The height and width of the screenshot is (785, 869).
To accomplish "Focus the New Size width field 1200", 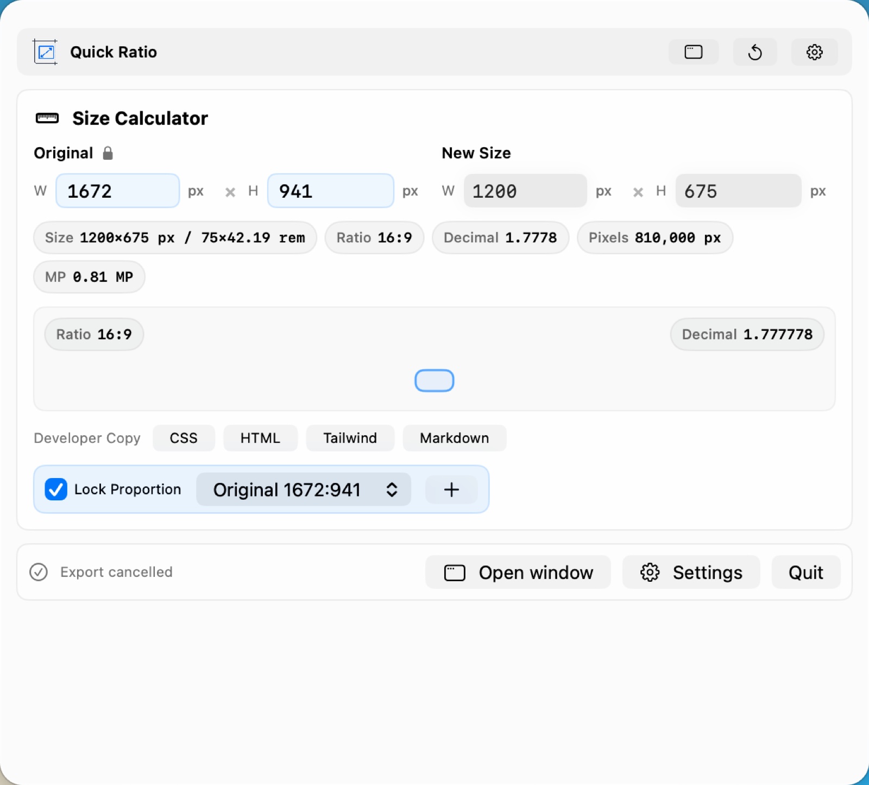I will point(525,191).
